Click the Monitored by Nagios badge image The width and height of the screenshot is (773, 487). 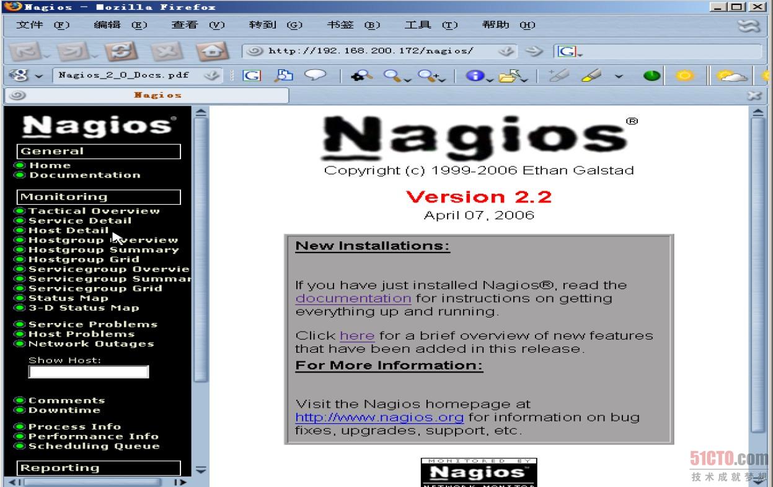479,472
